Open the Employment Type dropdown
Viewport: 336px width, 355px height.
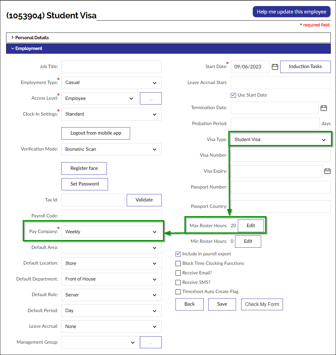click(111, 83)
